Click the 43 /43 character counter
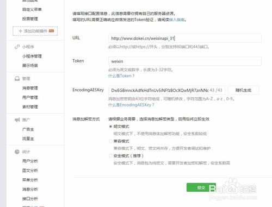The image size is (272, 207). (216, 90)
